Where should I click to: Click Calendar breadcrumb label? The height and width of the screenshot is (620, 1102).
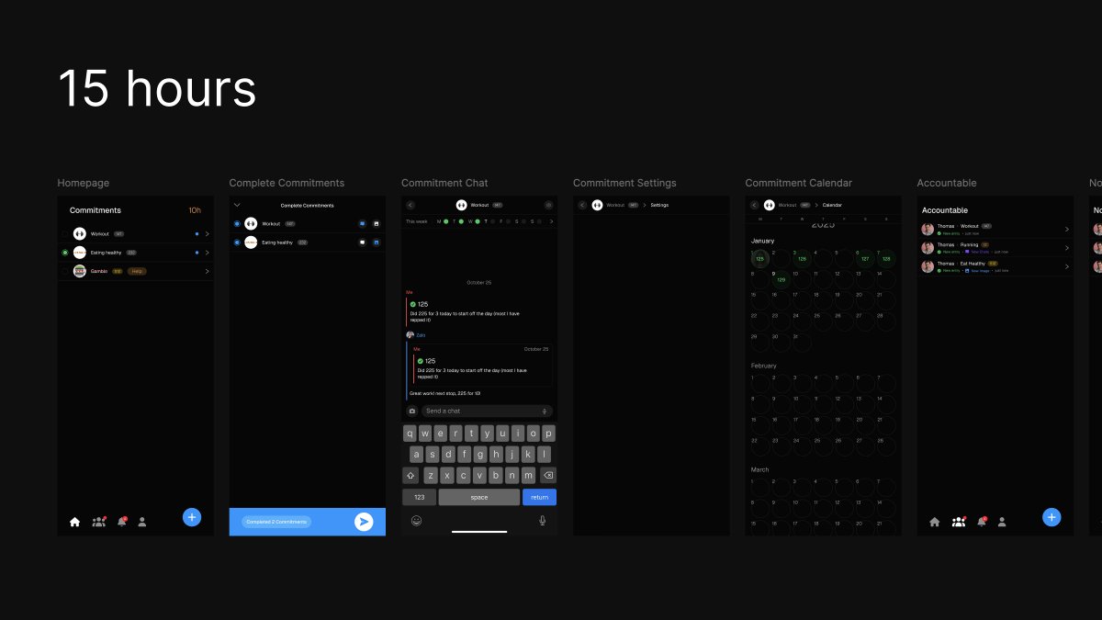pos(832,205)
